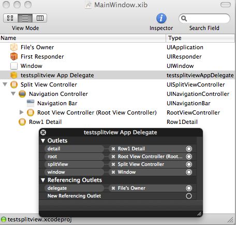Disconnect the window outlet connection
This screenshot has width=236, height=225.
(x=113, y=172)
